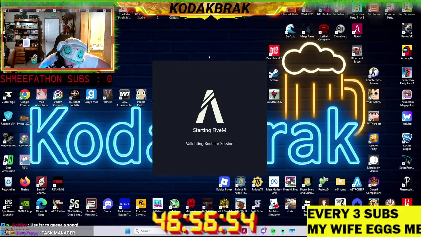Open Counter-Strike Source shortcut
Viewport: 421px width, 237px height.
(x=374, y=76)
